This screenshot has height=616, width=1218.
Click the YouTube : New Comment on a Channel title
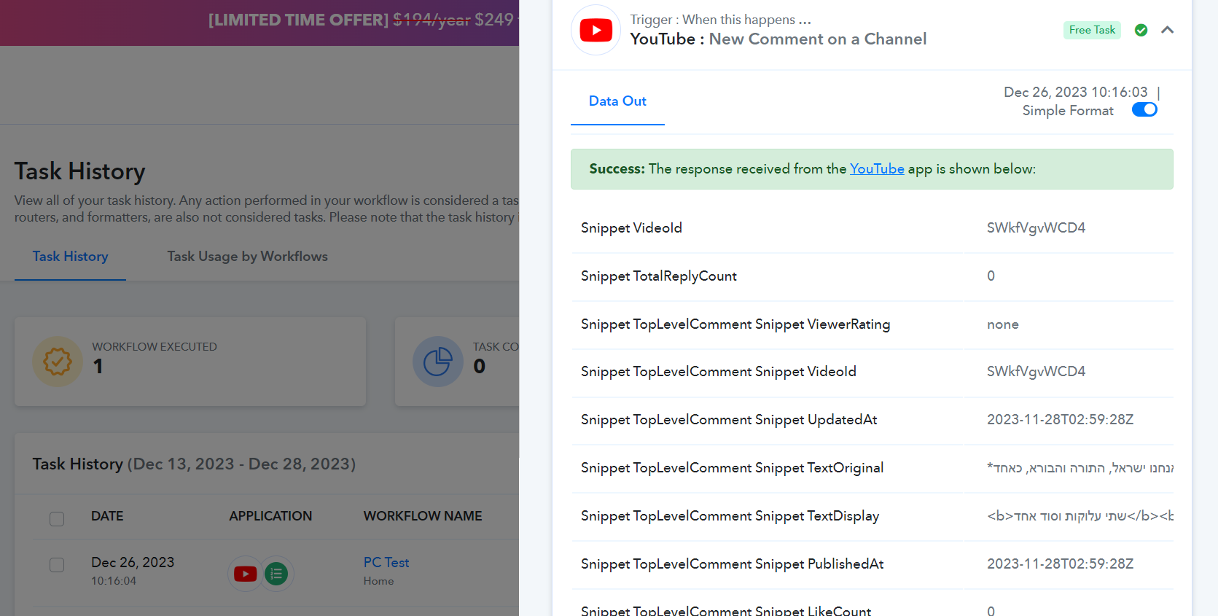click(x=778, y=39)
